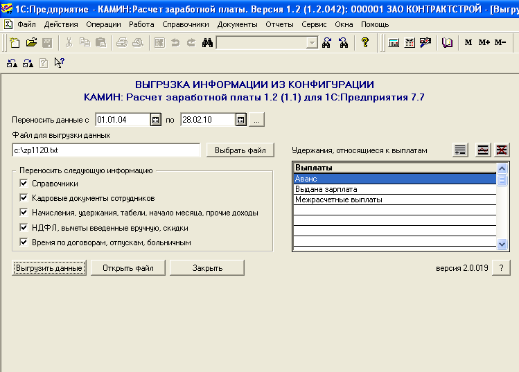
Task: Click the open folder icon in toolbar
Action: point(31,43)
